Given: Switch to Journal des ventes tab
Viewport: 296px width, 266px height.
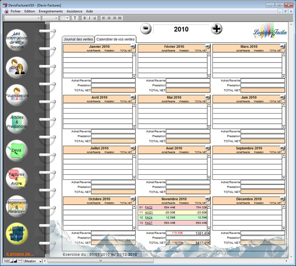Looking at the screenshot, I should click(x=78, y=39).
